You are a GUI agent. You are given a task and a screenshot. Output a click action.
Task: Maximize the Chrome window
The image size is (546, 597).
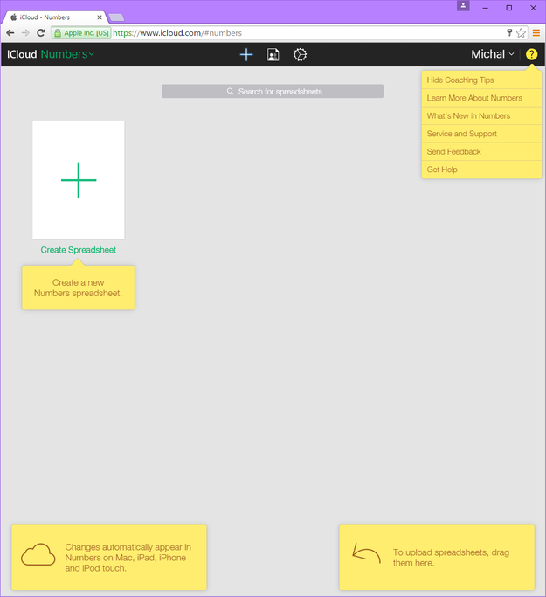point(509,8)
